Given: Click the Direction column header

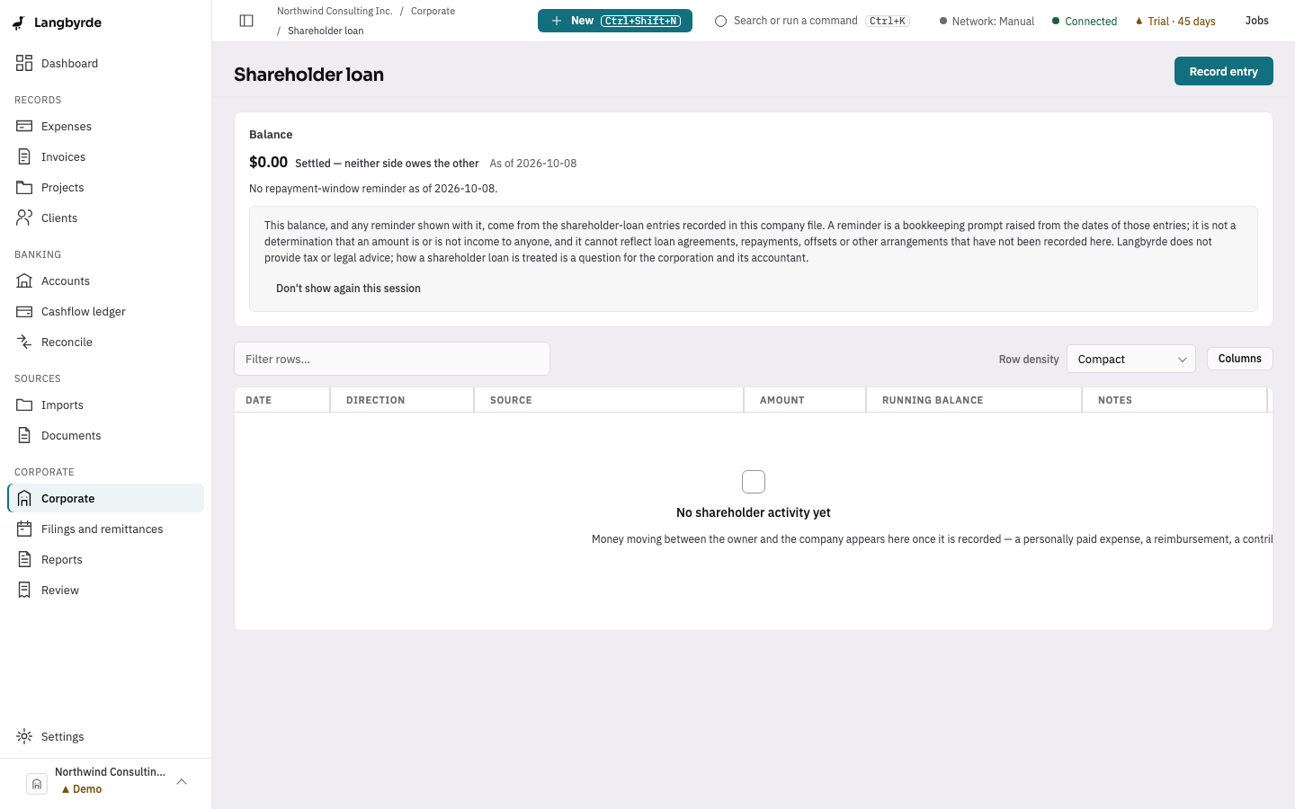Looking at the screenshot, I should point(402,400).
